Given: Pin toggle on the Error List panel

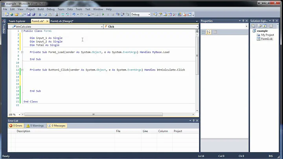Looking at the screenshot, I should (194, 120).
